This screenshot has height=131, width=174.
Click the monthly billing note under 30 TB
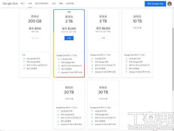click(103, 99)
